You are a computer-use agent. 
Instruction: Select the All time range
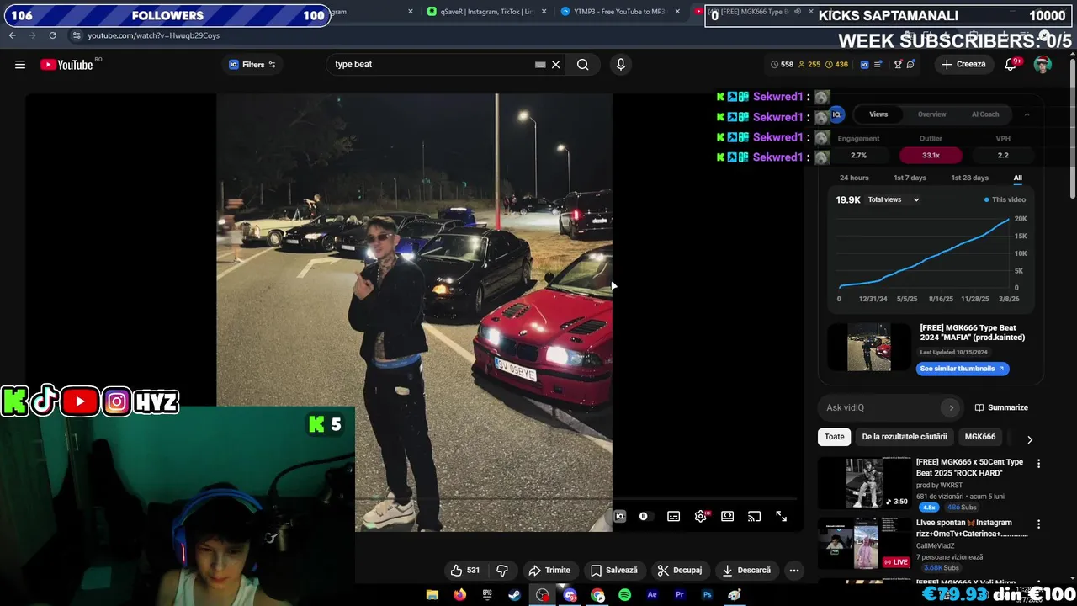coord(1017,178)
